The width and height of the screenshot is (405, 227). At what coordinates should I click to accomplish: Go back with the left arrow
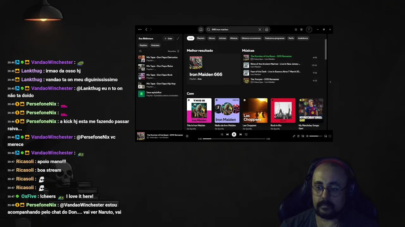point(146,29)
